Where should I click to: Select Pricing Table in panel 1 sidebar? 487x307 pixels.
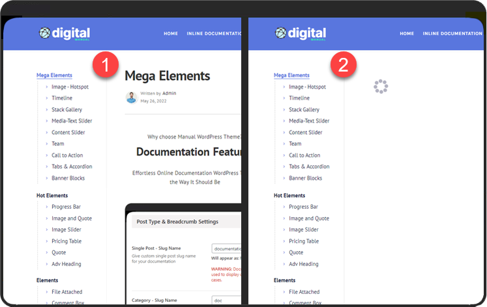[67, 241]
